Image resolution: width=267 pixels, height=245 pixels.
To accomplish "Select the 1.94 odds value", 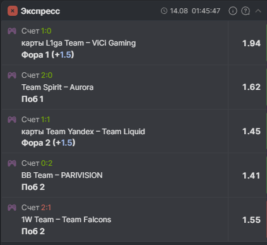I will tap(251, 44).
